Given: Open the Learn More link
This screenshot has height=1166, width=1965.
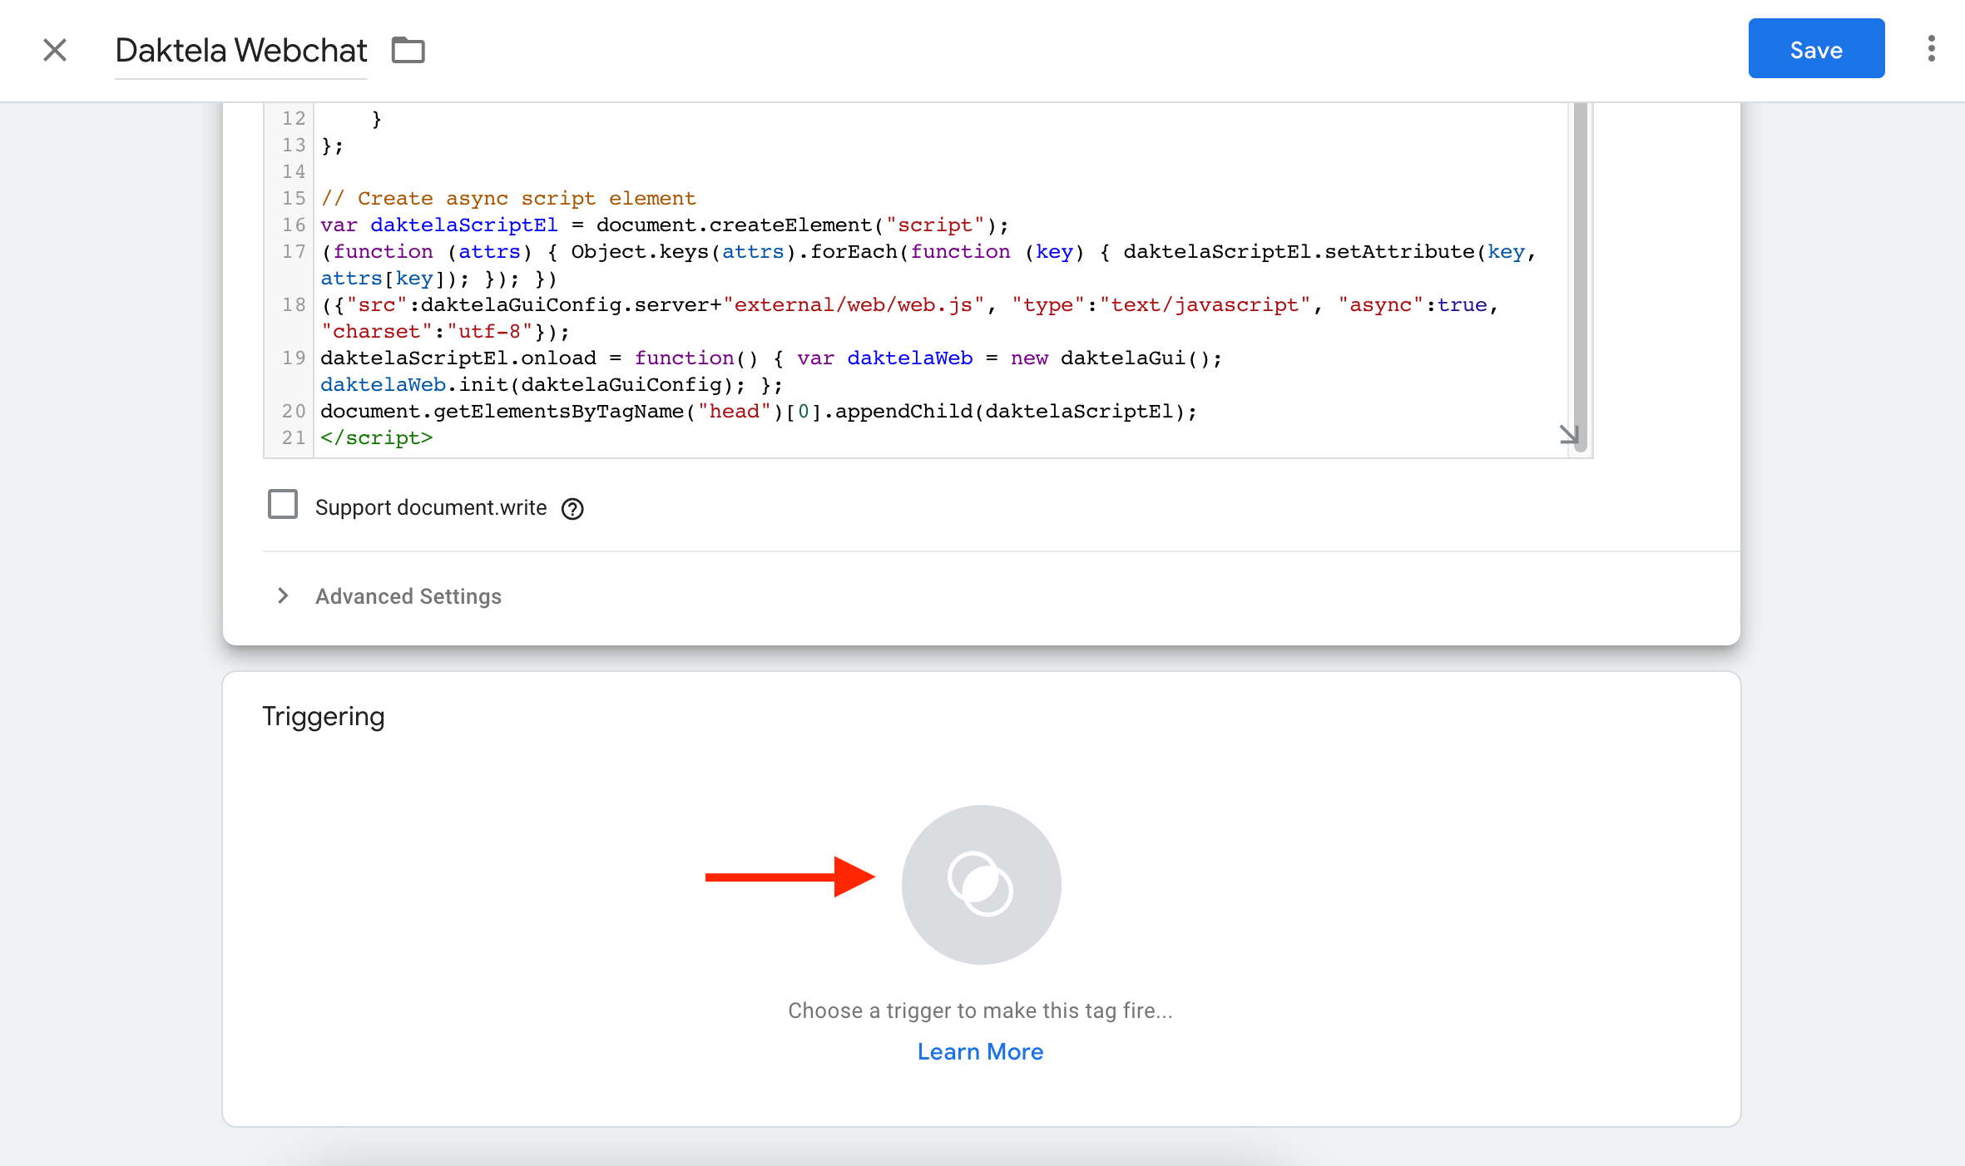Looking at the screenshot, I should click(x=980, y=1051).
